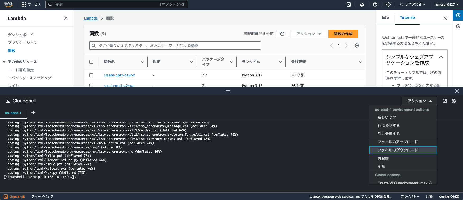Click the blue info panel icon

tap(458, 15)
